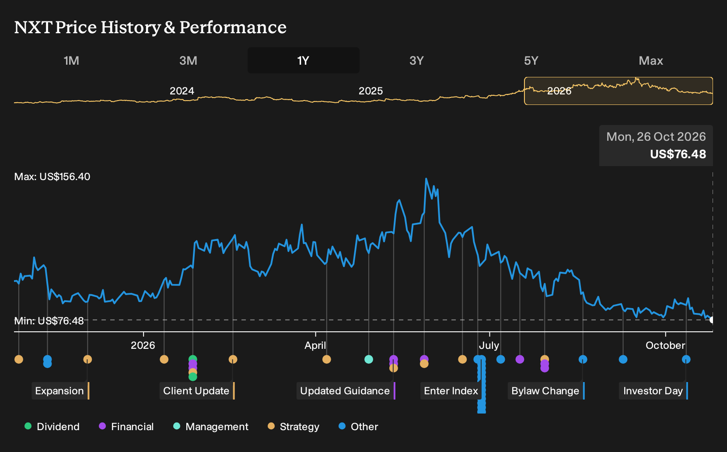Open the Bylaw Change event label
The image size is (727, 452).
coord(546,391)
